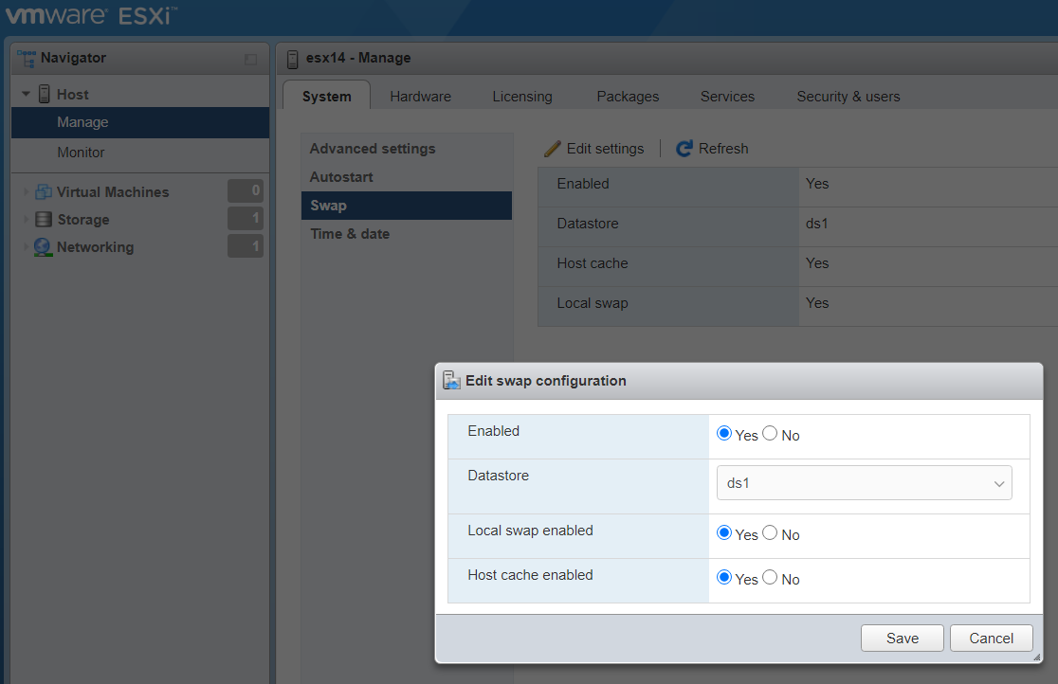Click the Edit swap configuration title bar

click(x=739, y=381)
